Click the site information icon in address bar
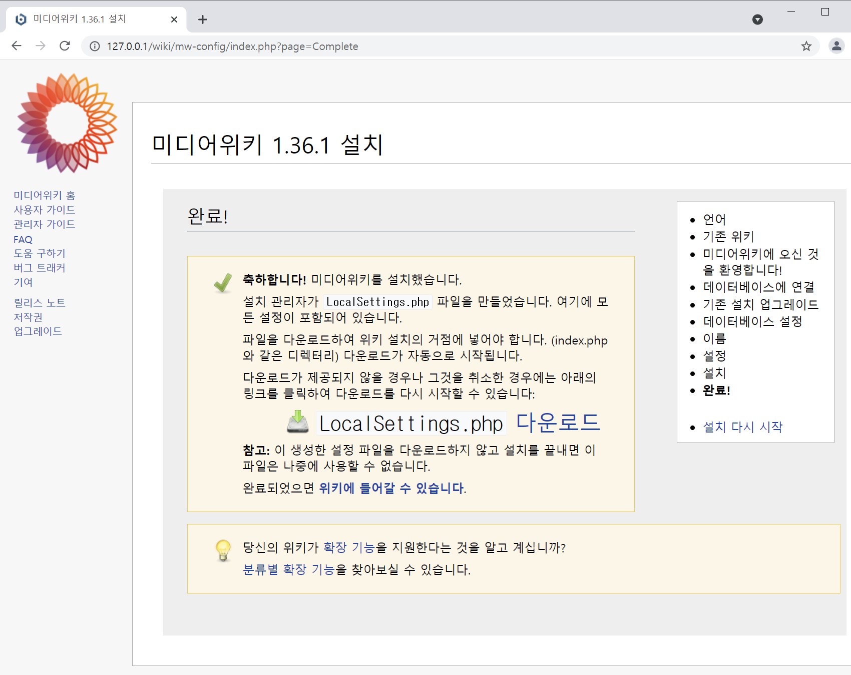851x675 pixels. [95, 46]
